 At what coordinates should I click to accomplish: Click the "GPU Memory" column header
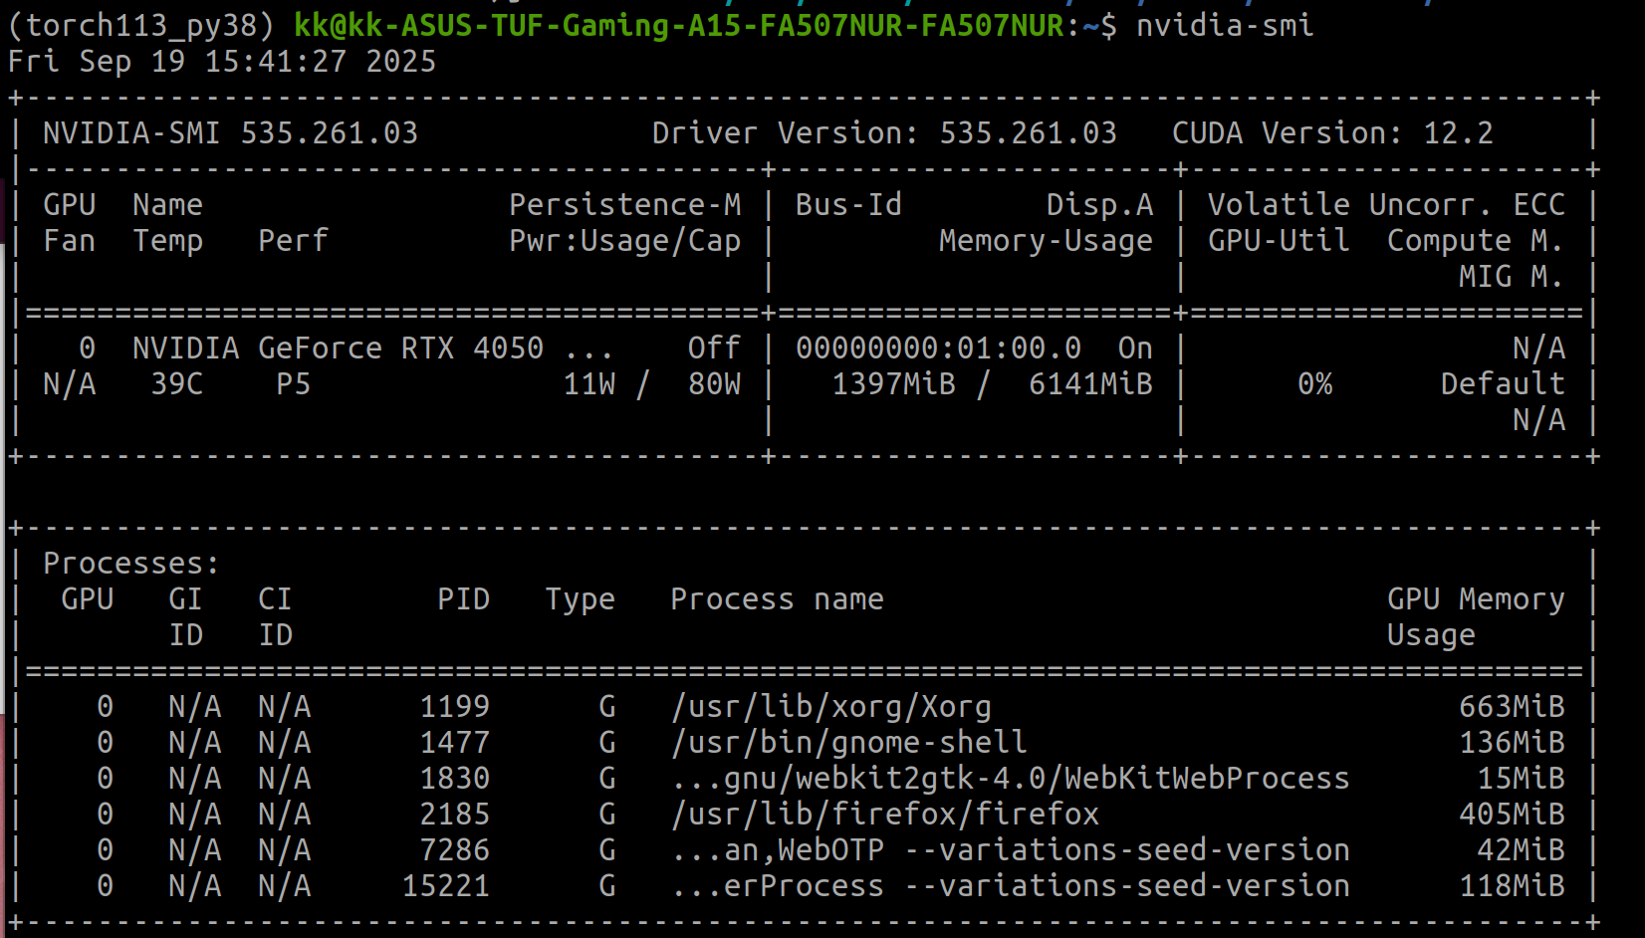point(1476,599)
